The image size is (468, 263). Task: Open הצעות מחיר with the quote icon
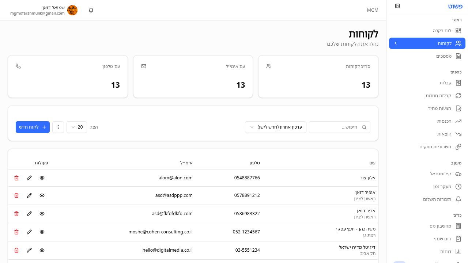(458, 108)
